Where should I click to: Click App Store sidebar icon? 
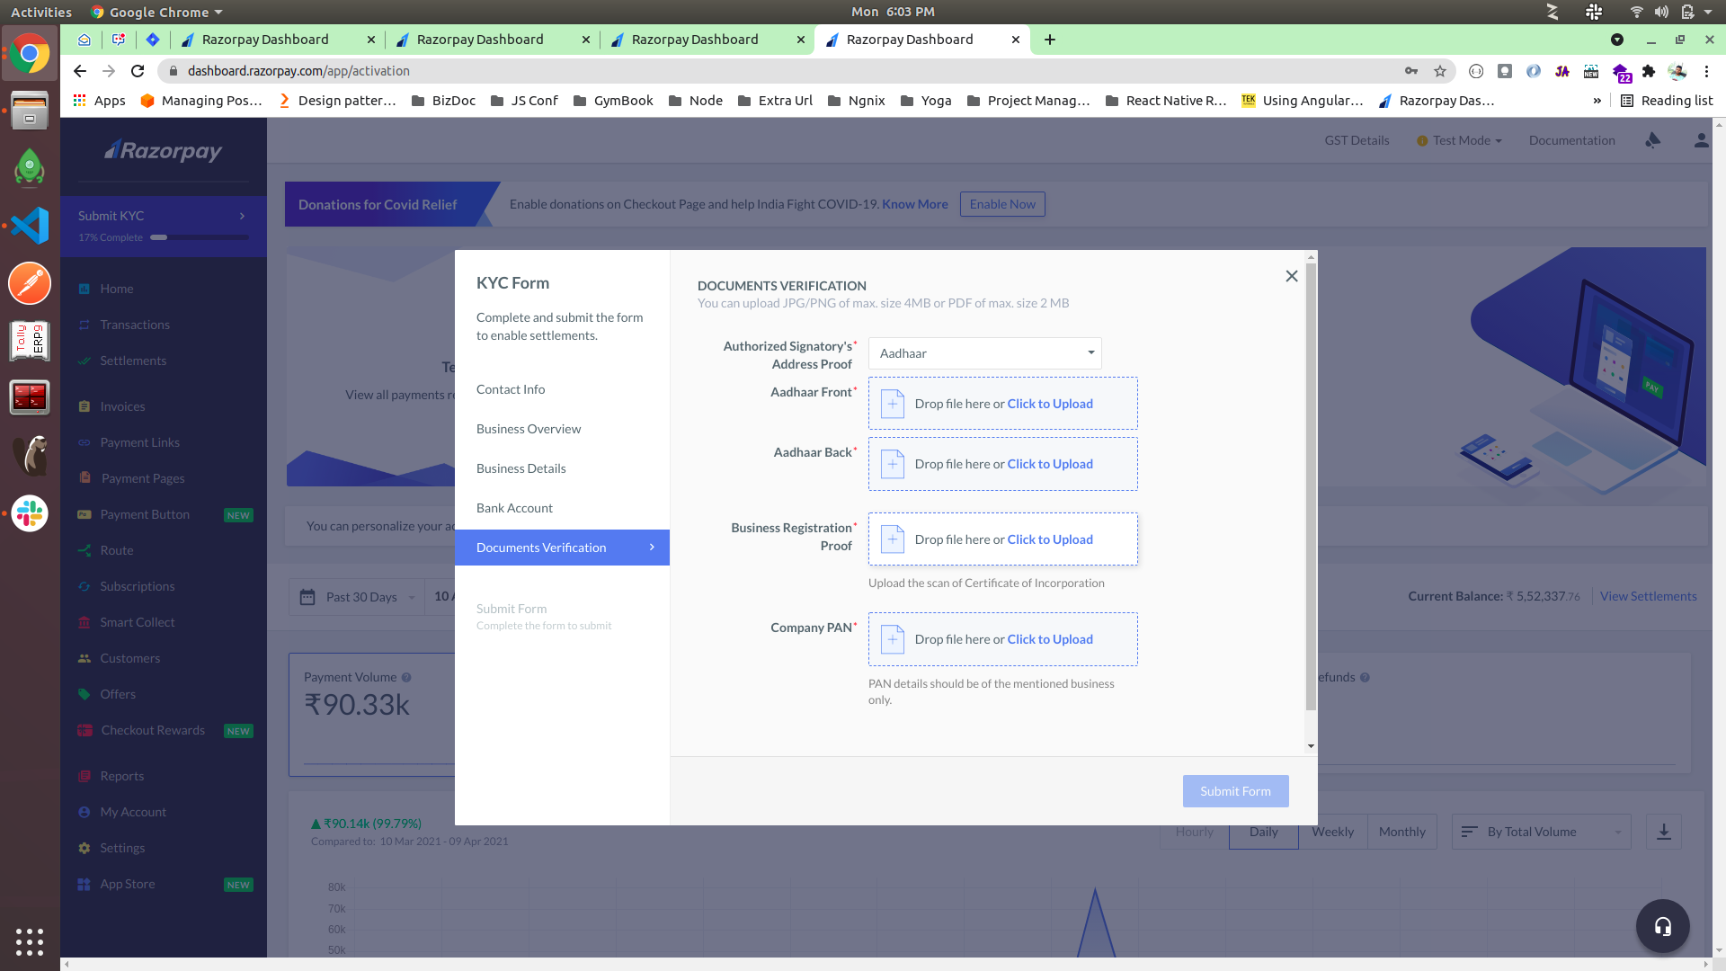point(85,884)
